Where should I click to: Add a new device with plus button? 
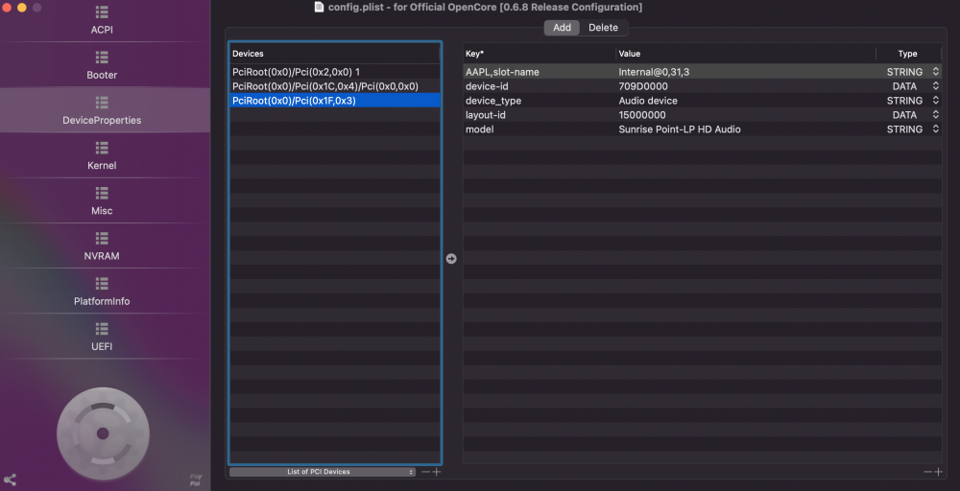tap(437, 472)
